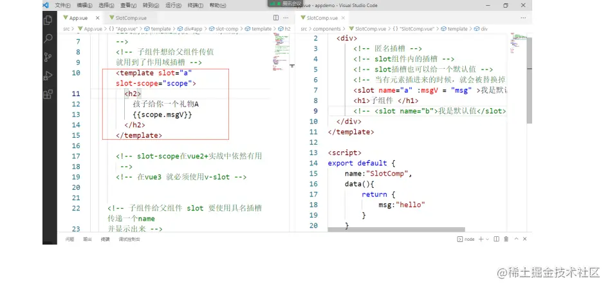Maximize the bottom panel with up chevron

tap(516, 239)
